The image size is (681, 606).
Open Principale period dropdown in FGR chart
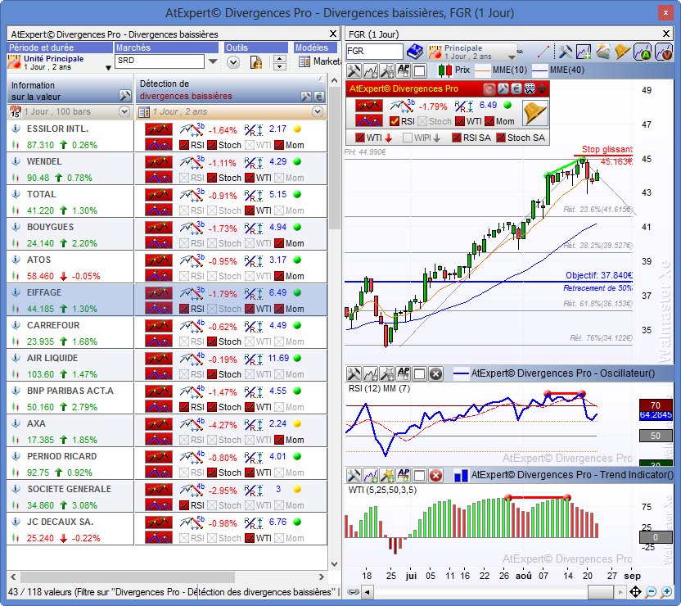tap(512, 57)
